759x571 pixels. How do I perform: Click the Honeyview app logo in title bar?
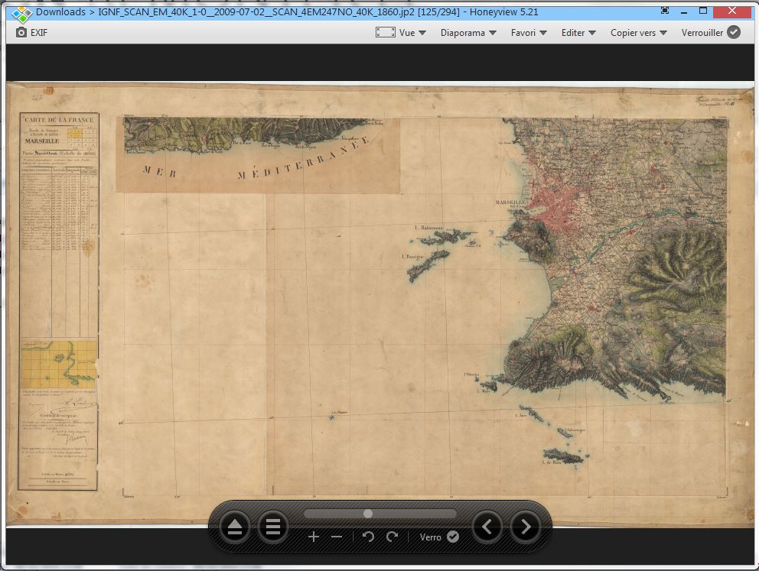tap(21, 12)
